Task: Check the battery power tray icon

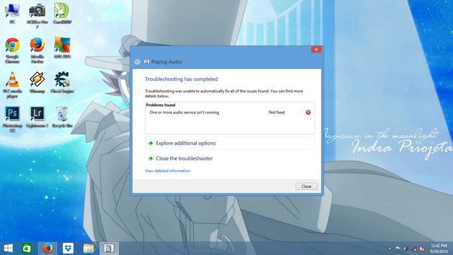Action: point(406,248)
